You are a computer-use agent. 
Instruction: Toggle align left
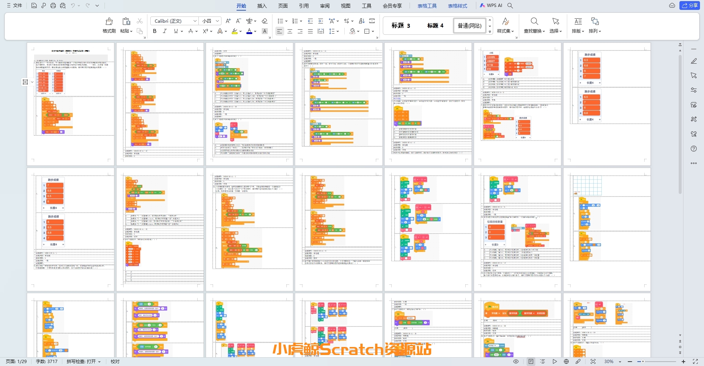pos(280,31)
